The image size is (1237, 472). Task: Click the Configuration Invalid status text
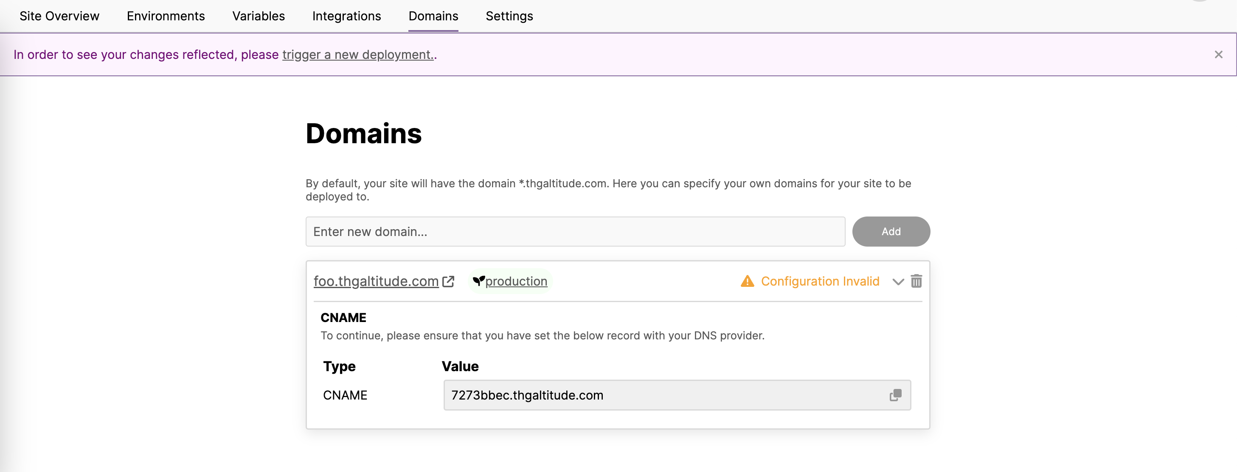(x=820, y=281)
